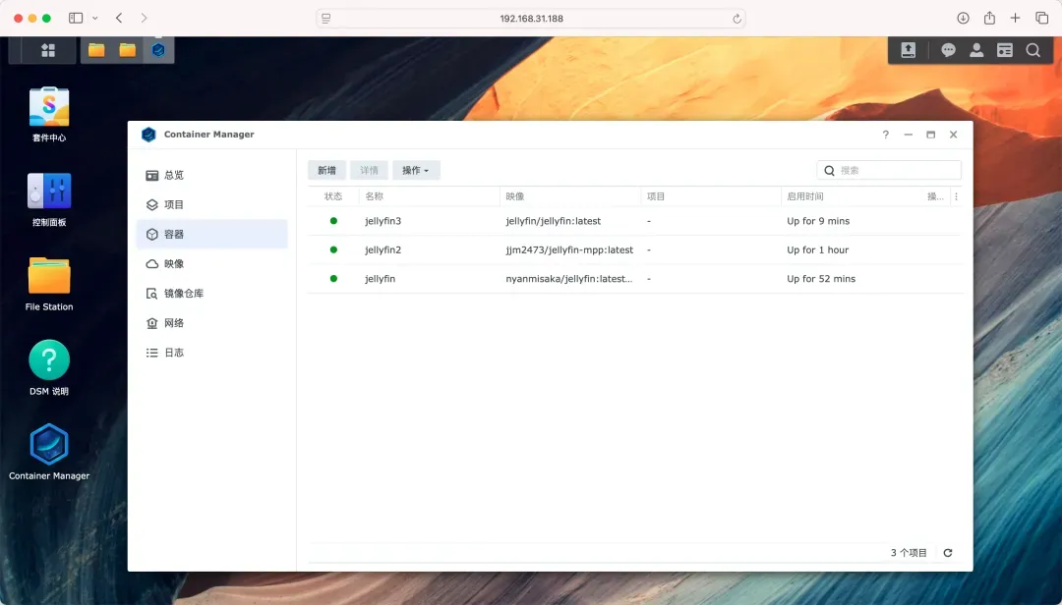
Task: Click the 'Up for 9 mins' cell
Action: click(x=817, y=221)
